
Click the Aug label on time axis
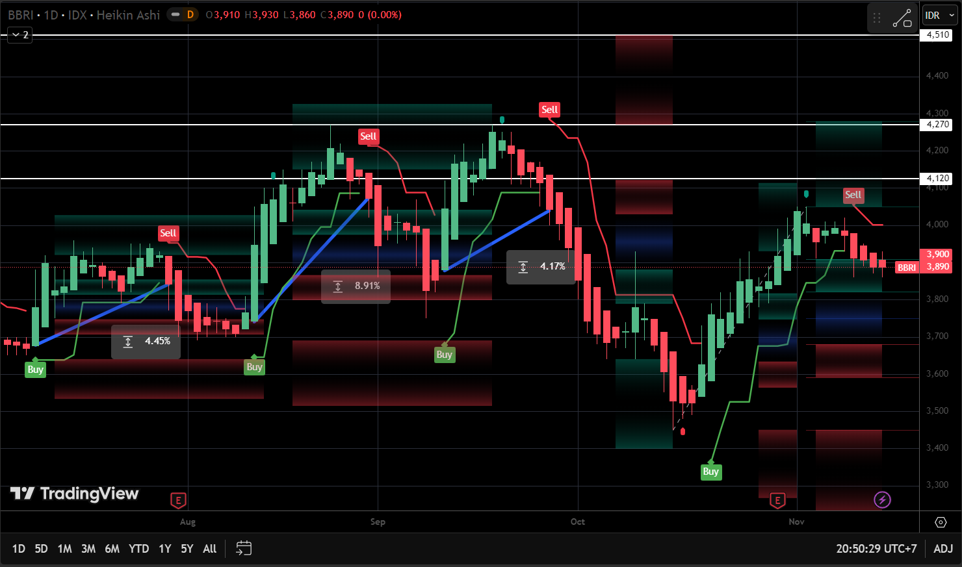(x=187, y=522)
